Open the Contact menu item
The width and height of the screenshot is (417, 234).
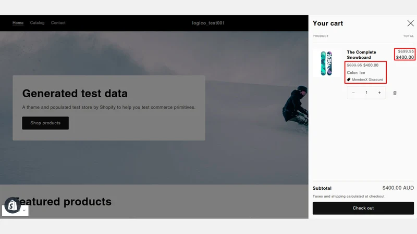58,23
